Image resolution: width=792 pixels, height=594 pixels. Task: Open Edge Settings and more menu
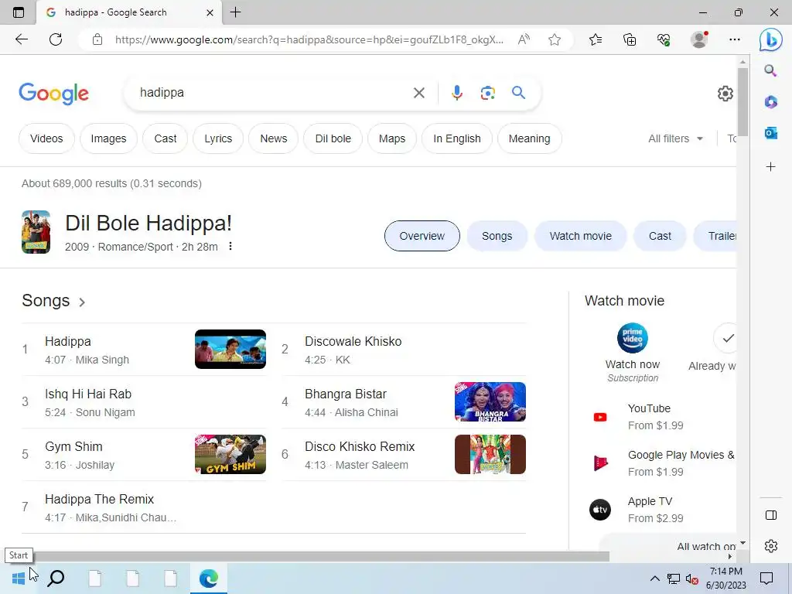pos(735,39)
